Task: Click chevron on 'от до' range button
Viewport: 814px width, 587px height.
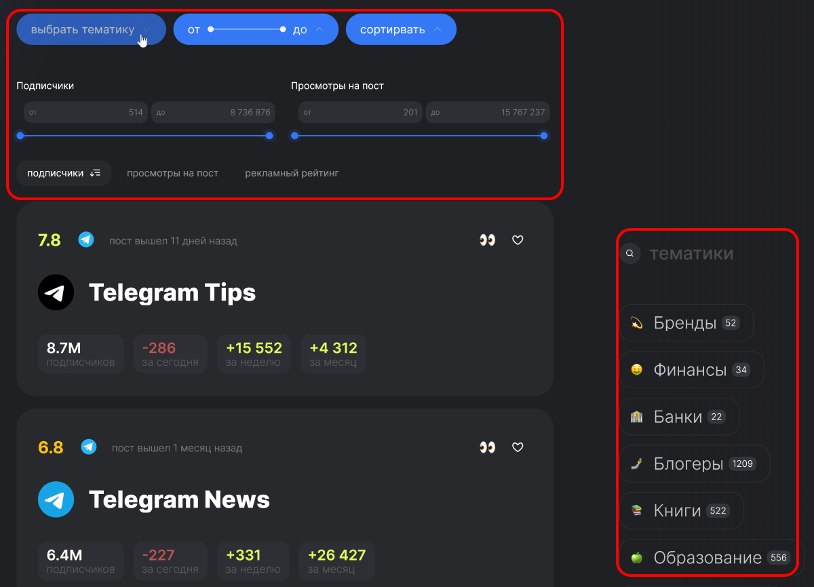Action: [319, 30]
